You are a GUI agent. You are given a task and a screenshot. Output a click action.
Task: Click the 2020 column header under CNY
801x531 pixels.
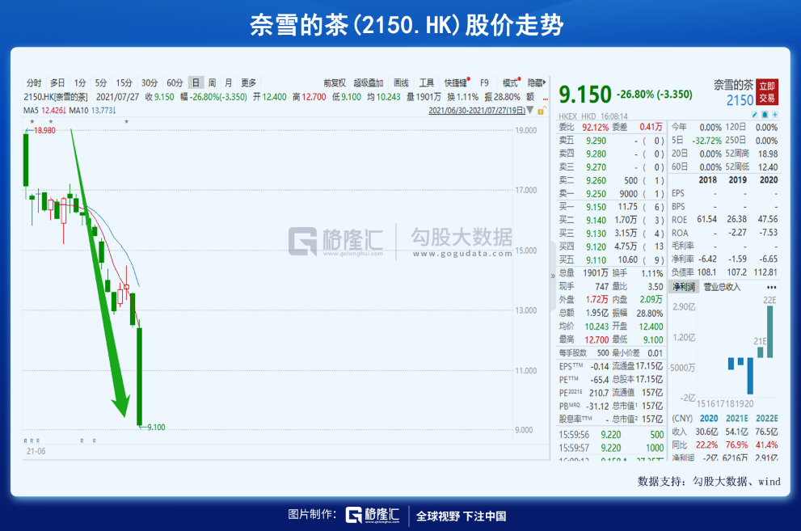tap(709, 418)
